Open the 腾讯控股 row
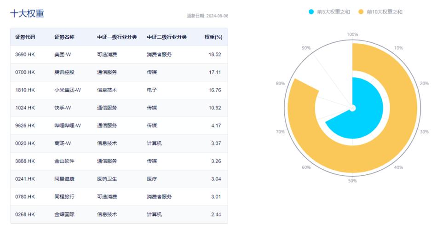This screenshot has height=230, width=437. (119, 72)
